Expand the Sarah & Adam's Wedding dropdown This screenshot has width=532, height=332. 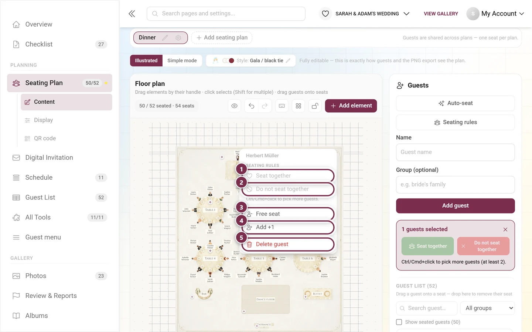406,14
